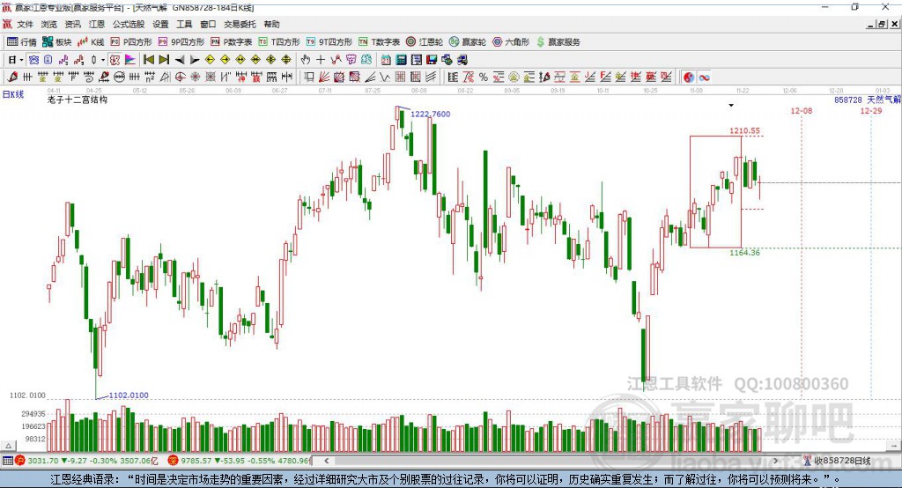Click the 老子十二宫结构 chart title
This screenshot has height=488, width=902.
[78, 100]
